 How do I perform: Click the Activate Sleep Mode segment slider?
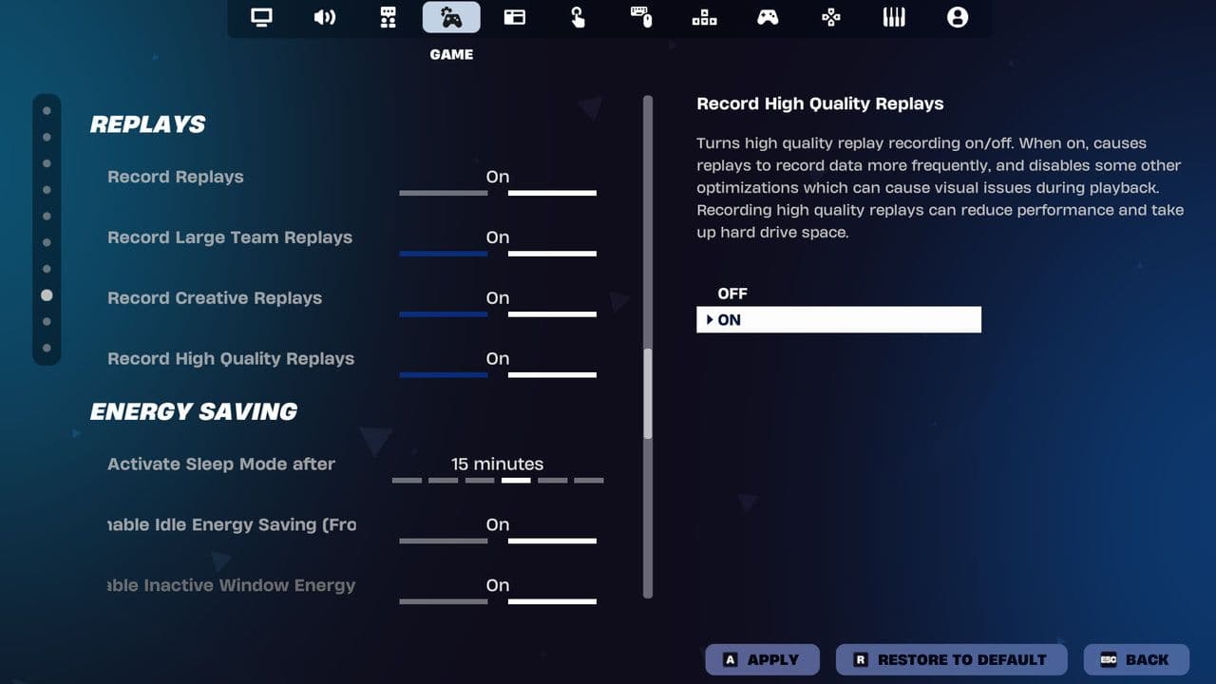(x=498, y=480)
